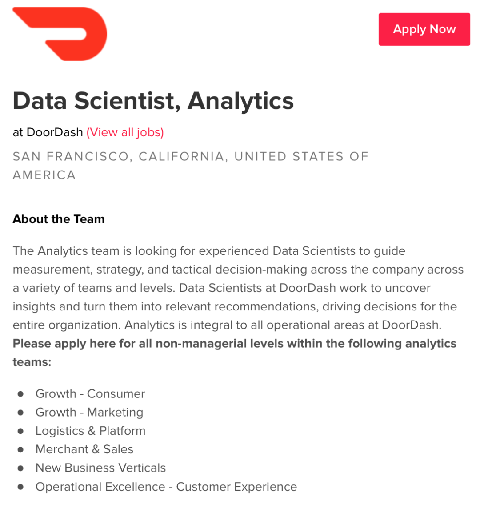This screenshot has height=508, width=480.
Task: Select the New Business Verticals list item
Action: pyautogui.click(x=100, y=468)
